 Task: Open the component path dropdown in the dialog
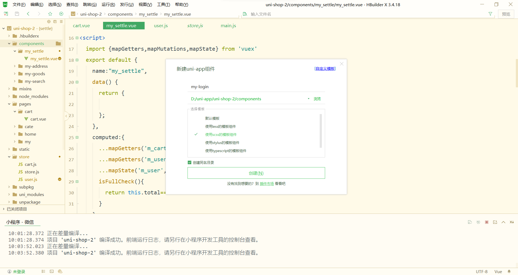coord(308,99)
